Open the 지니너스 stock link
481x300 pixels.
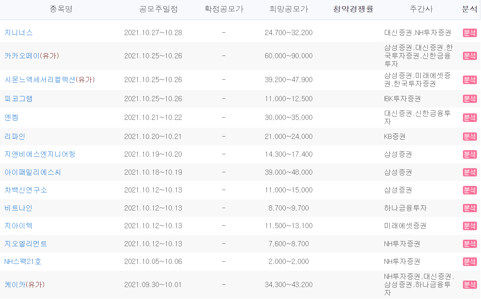click(19, 33)
